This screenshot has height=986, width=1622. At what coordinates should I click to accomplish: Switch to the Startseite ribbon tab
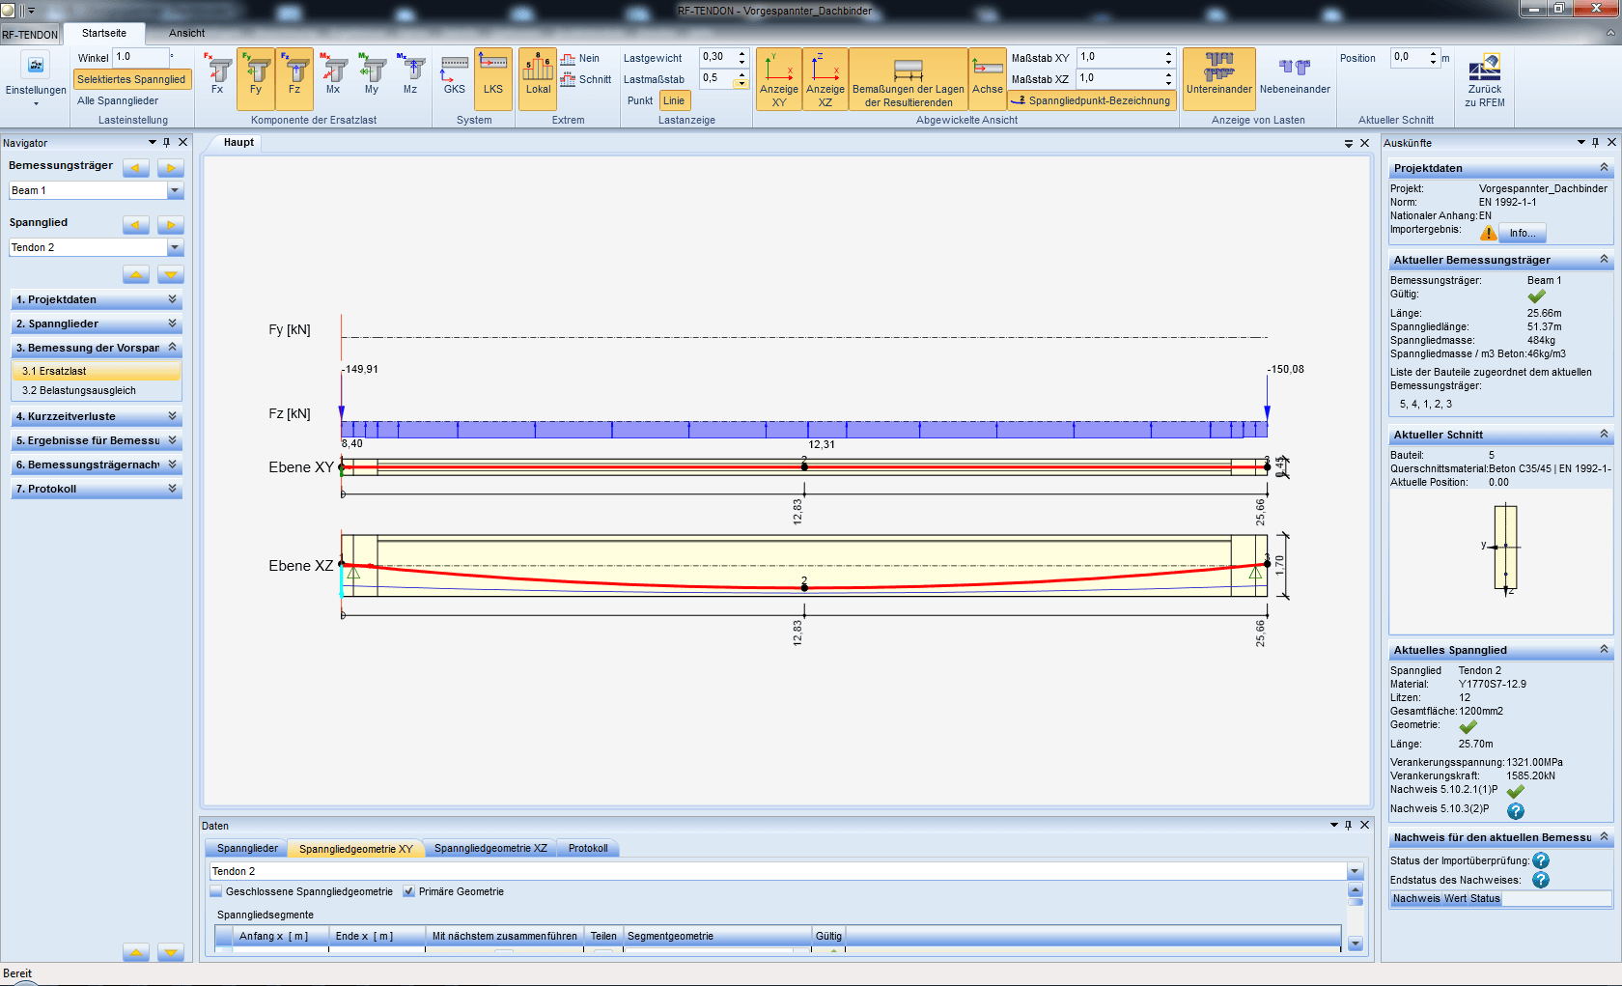104,33
